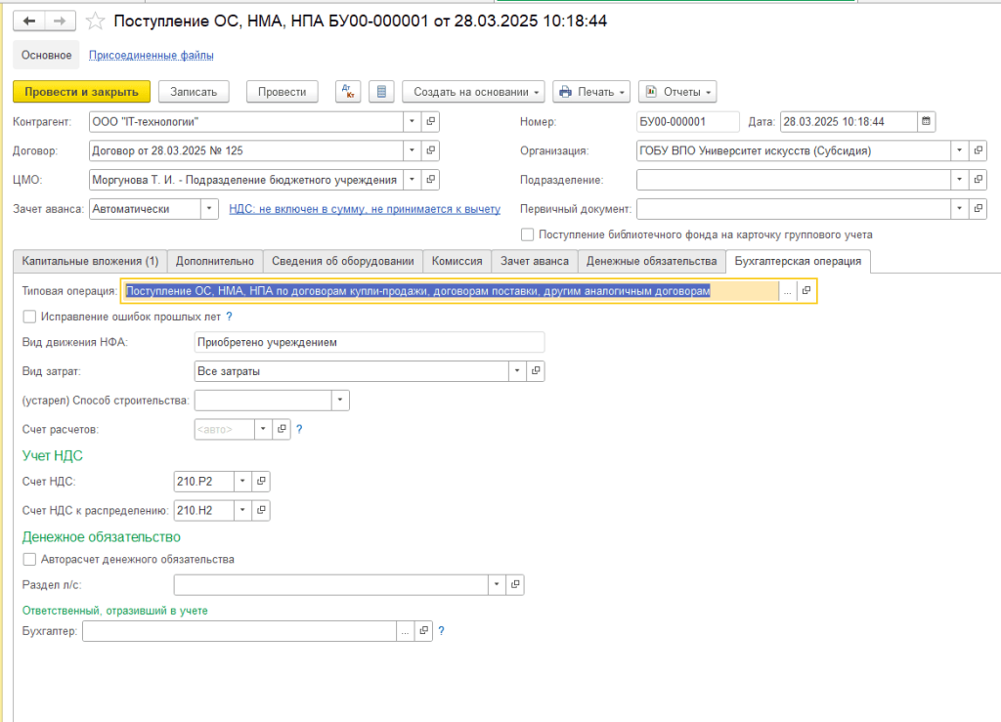This screenshot has height=722, width=1001.
Task: Click the Провести и закрыть button
Action: [x=81, y=92]
